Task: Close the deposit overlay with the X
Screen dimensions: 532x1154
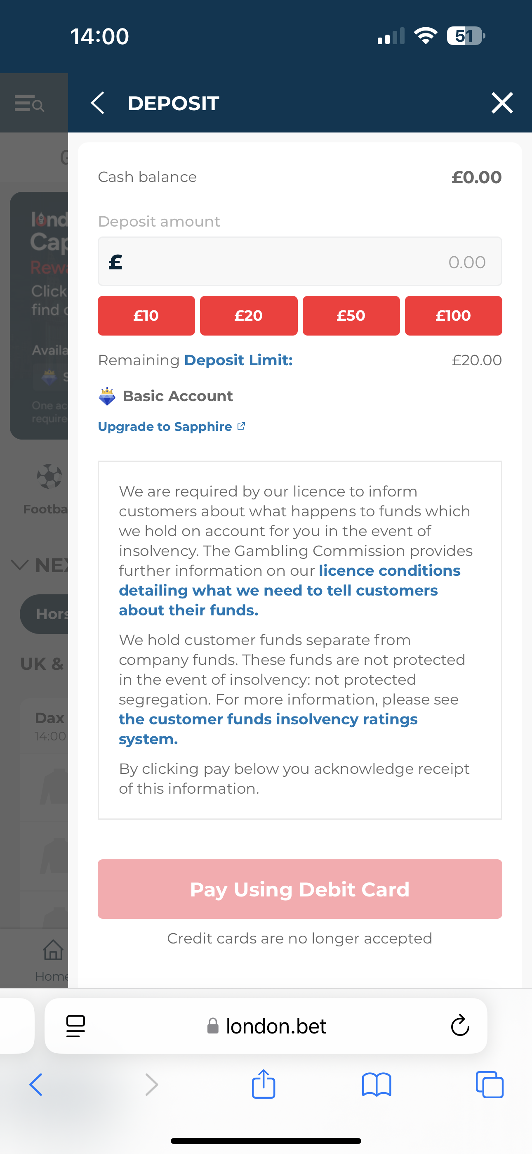Action: pyautogui.click(x=501, y=103)
